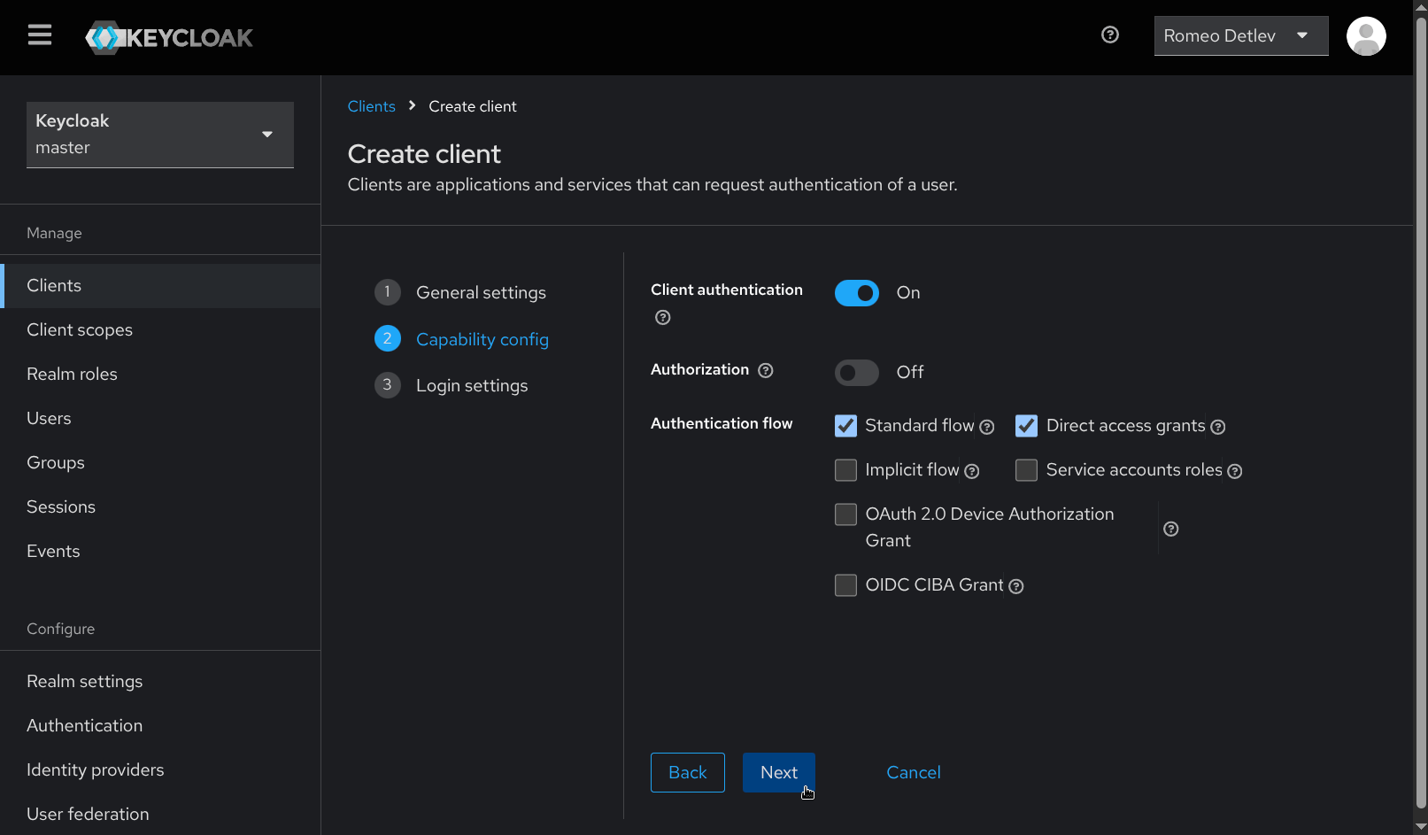The height and width of the screenshot is (835, 1428).
Task: Check OAuth 2.0 Device Authorization Grant
Action: (x=846, y=514)
